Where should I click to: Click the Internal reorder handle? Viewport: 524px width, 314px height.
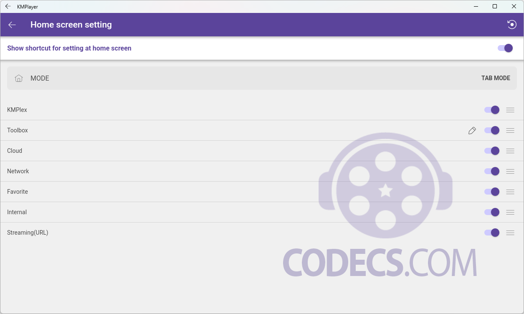pyautogui.click(x=510, y=212)
